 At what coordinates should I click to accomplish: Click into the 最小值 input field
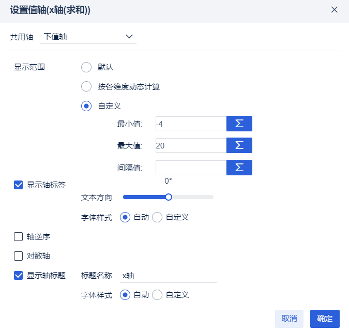click(191, 124)
